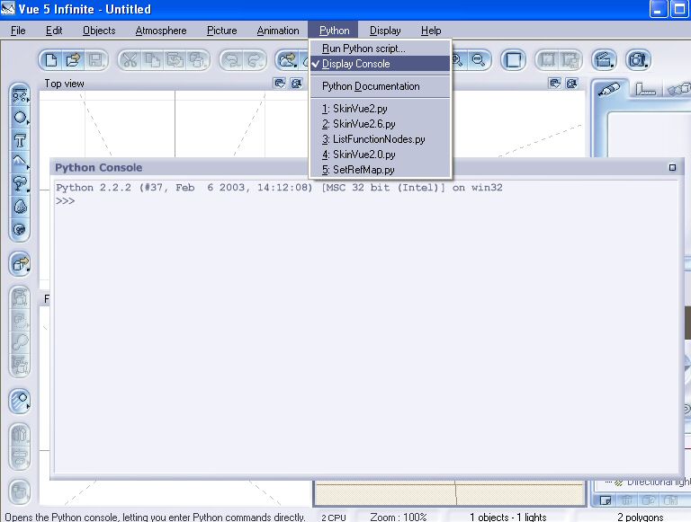Switch to Aspect (brush) tab in right panel
This screenshot has width=691, height=522.
coord(610,89)
